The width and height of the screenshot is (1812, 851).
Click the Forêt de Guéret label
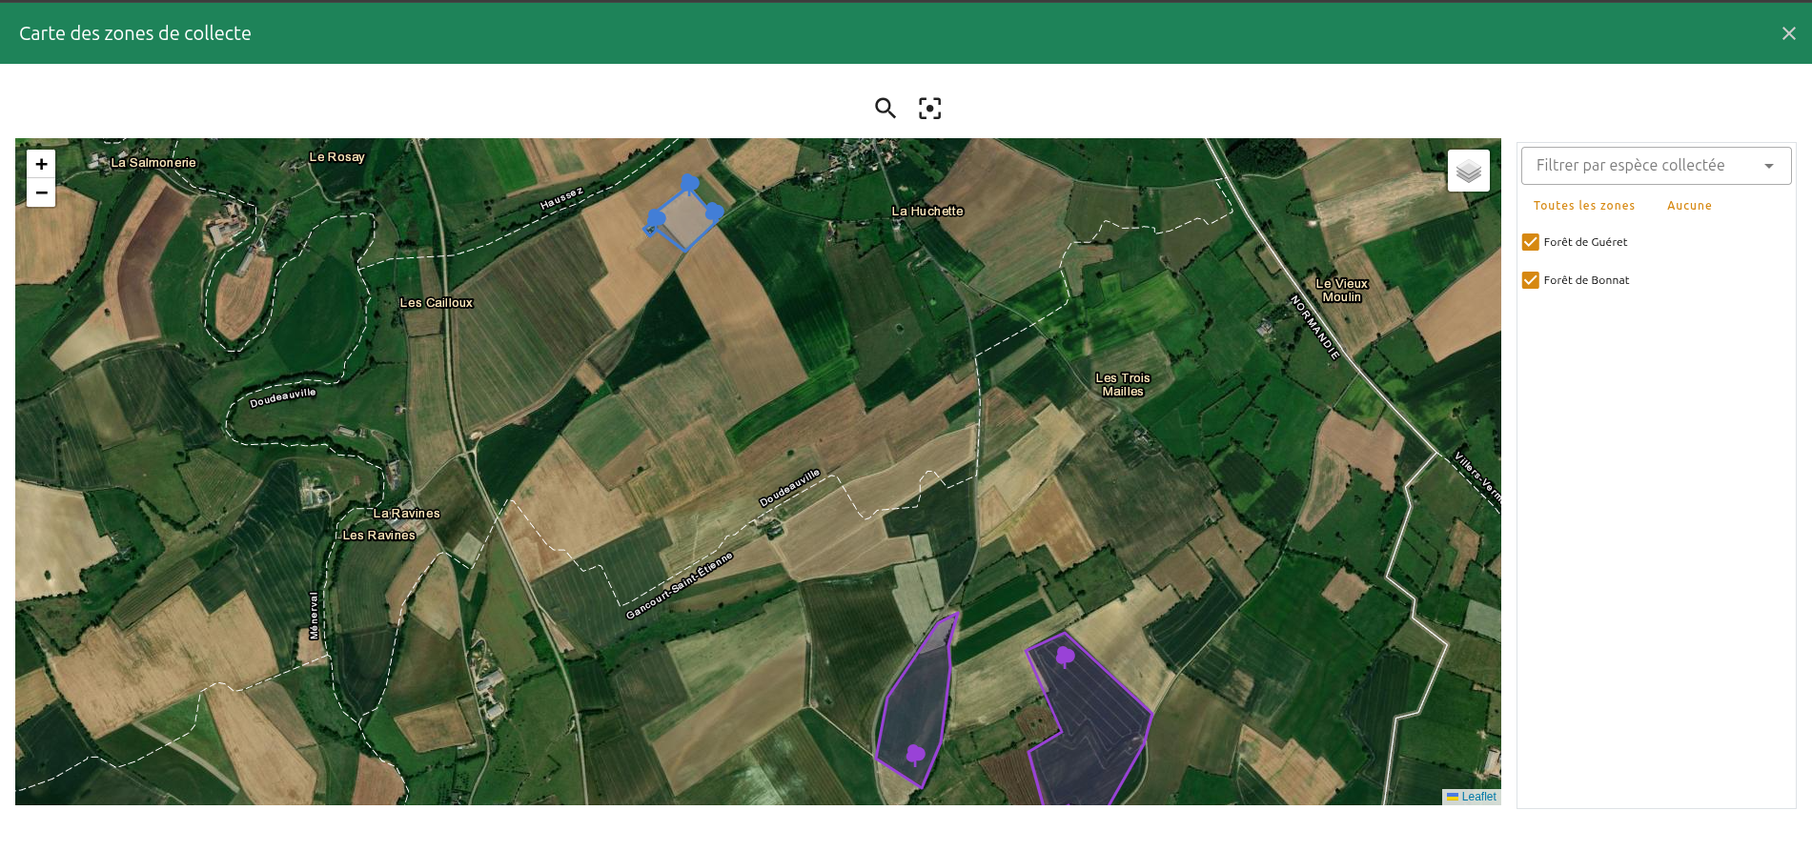click(1585, 242)
